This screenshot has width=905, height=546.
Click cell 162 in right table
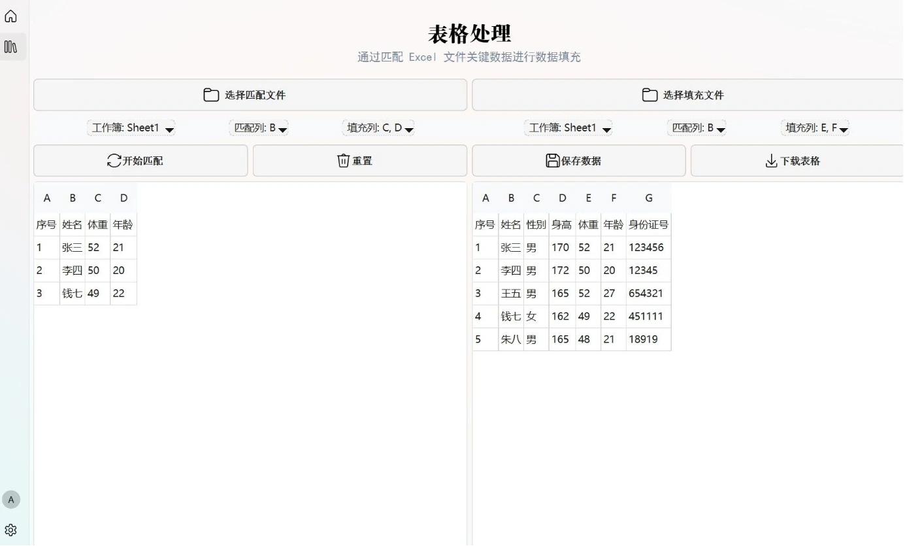pos(562,316)
